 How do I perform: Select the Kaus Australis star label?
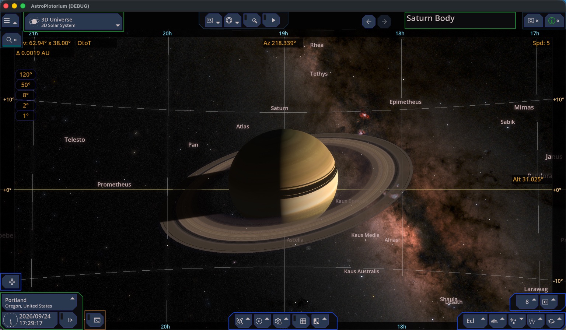click(361, 271)
